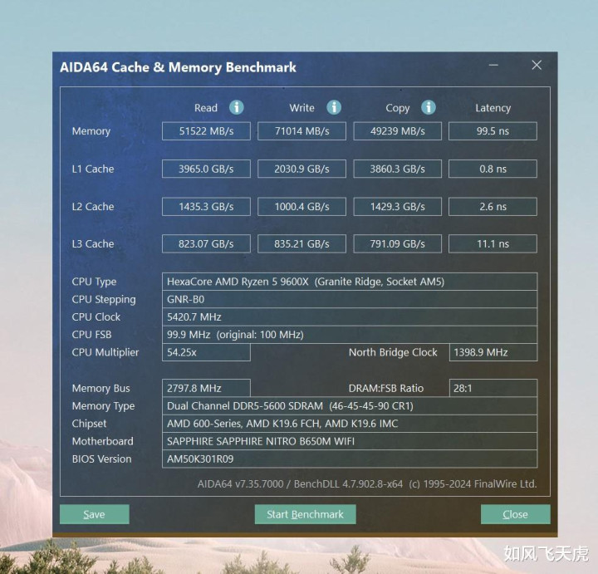Click the North Bridge Clock 1398.9 MHz field
This screenshot has height=574, width=598.
[x=493, y=352]
